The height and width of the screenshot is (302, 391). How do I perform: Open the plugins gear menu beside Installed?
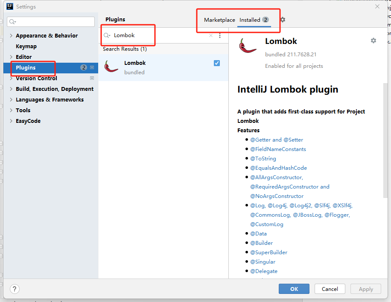pos(283,20)
